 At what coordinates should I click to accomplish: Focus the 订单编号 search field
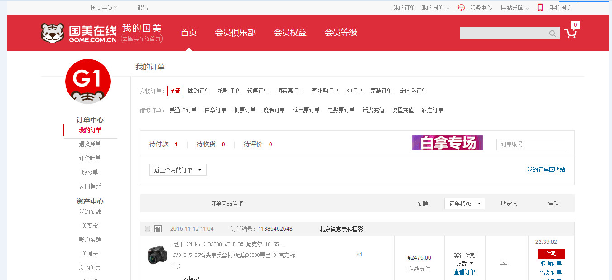click(x=531, y=144)
